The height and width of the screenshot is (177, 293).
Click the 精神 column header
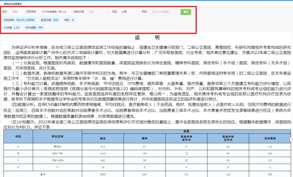[x=144, y=138]
